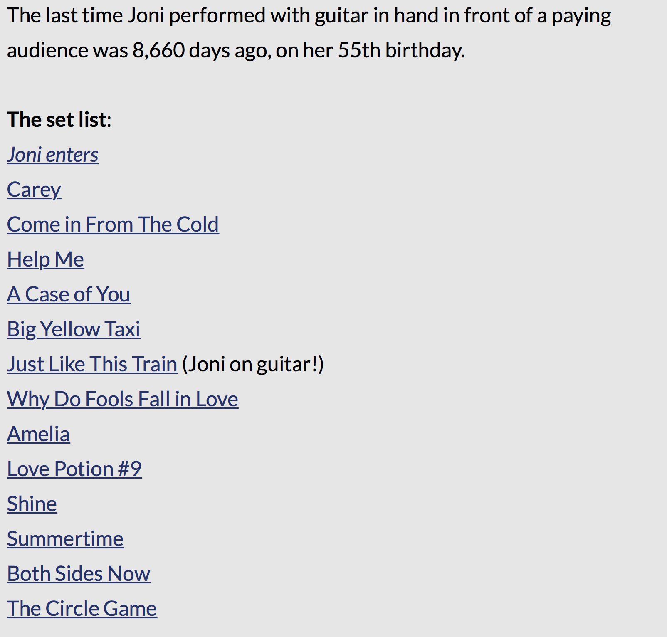Open the Shine song link
667x637 pixels.
(32, 504)
